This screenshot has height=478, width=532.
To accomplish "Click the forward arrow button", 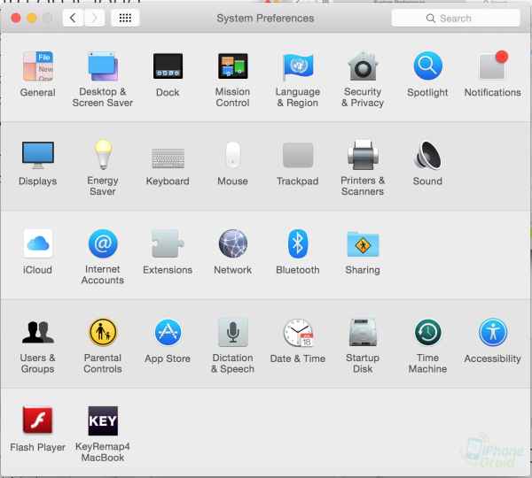I will (x=94, y=18).
